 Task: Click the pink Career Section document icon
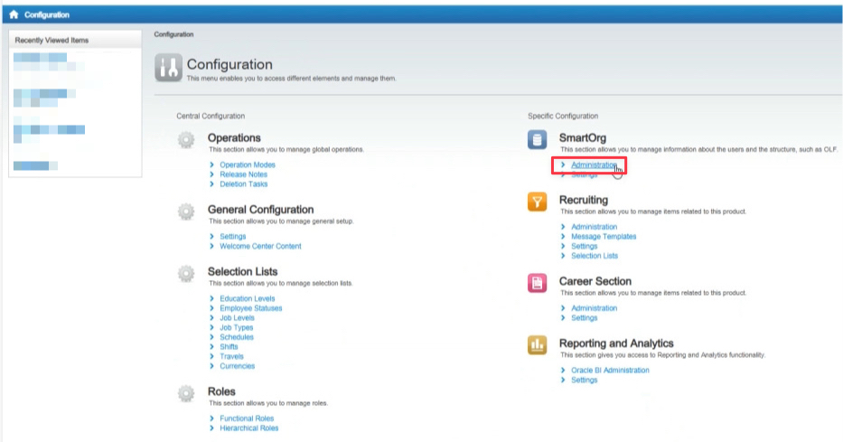[537, 283]
